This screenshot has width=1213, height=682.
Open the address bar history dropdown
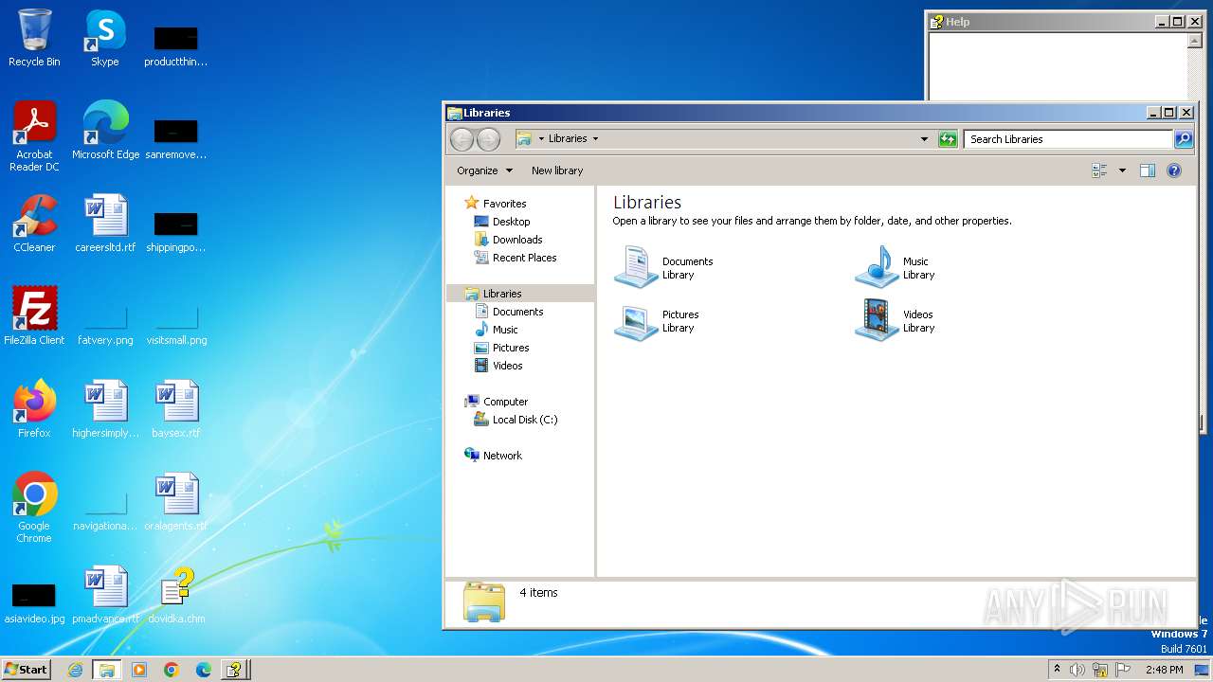(924, 139)
